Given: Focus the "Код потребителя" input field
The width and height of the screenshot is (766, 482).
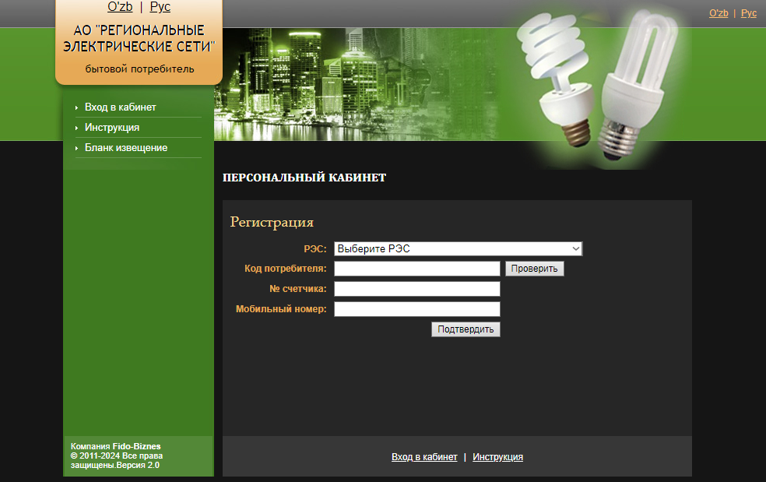Looking at the screenshot, I should click(416, 269).
